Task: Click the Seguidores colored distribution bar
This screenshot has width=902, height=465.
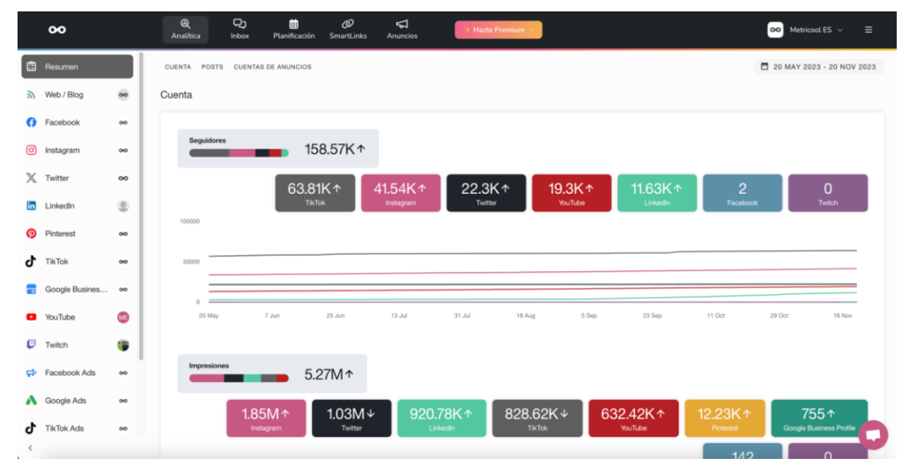Action: [239, 153]
